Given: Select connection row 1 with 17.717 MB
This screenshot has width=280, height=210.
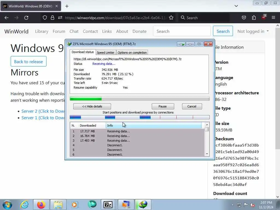Looking at the screenshot, I should (x=137, y=131).
